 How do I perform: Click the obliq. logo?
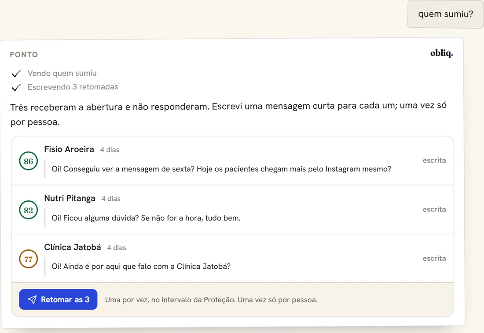pyautogui.click(x=441, y=53)
